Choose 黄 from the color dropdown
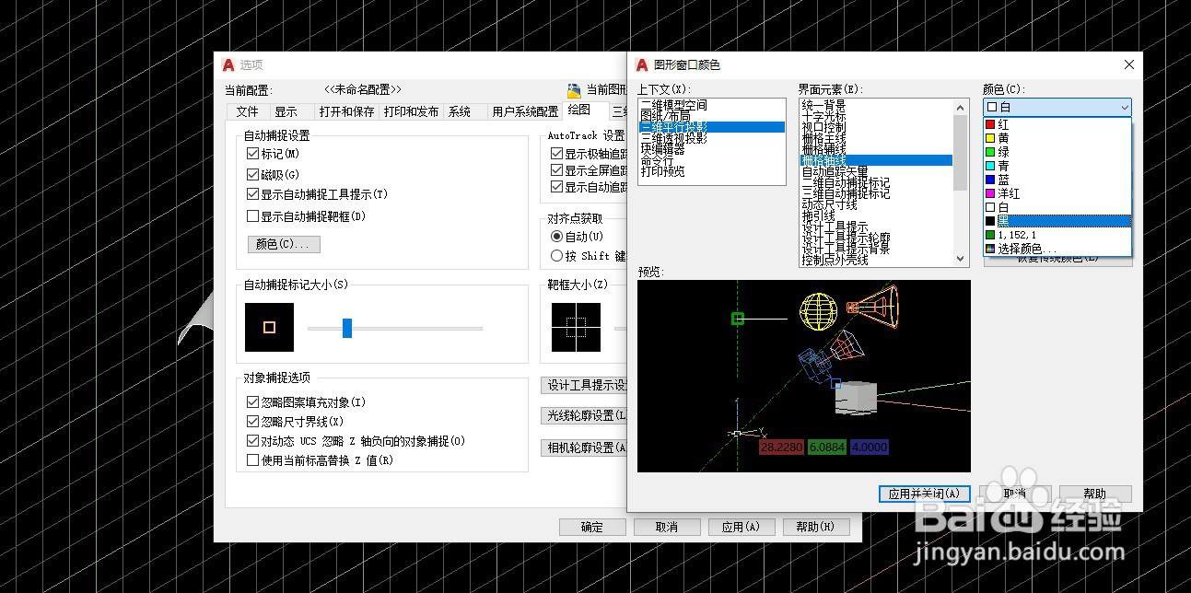 [1057, 138]
